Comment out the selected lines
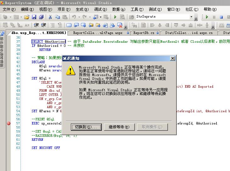Viewport: 230px width, 171px height. pos(53,25)
